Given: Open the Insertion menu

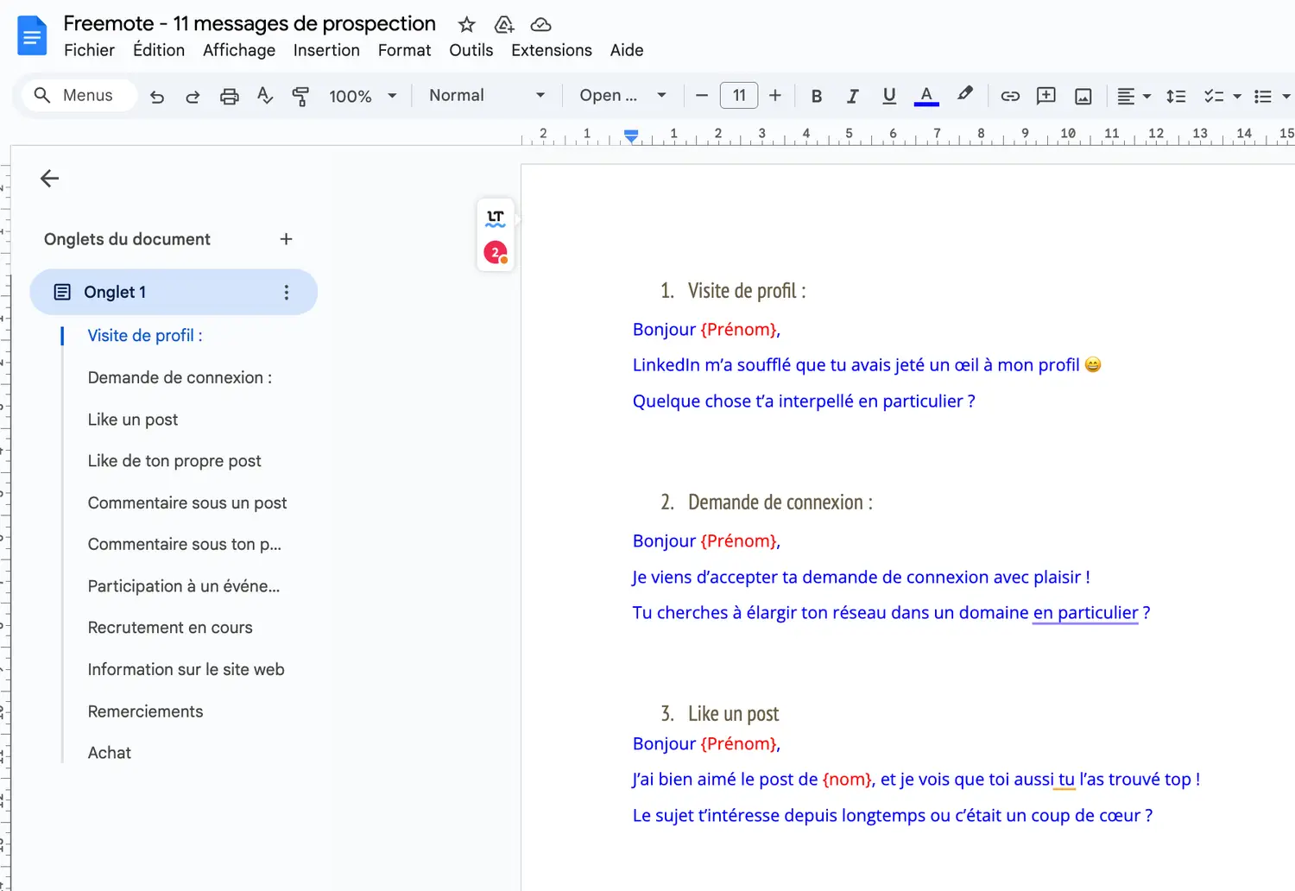Looking at the screenshot, I should pyautogui.click(x=326, y=50).
